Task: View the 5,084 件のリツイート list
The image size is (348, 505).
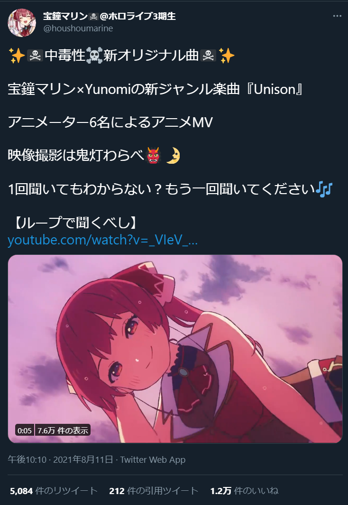Action: (54, 491)
